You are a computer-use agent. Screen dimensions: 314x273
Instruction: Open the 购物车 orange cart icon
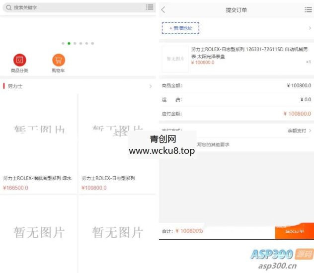[59, 60]
